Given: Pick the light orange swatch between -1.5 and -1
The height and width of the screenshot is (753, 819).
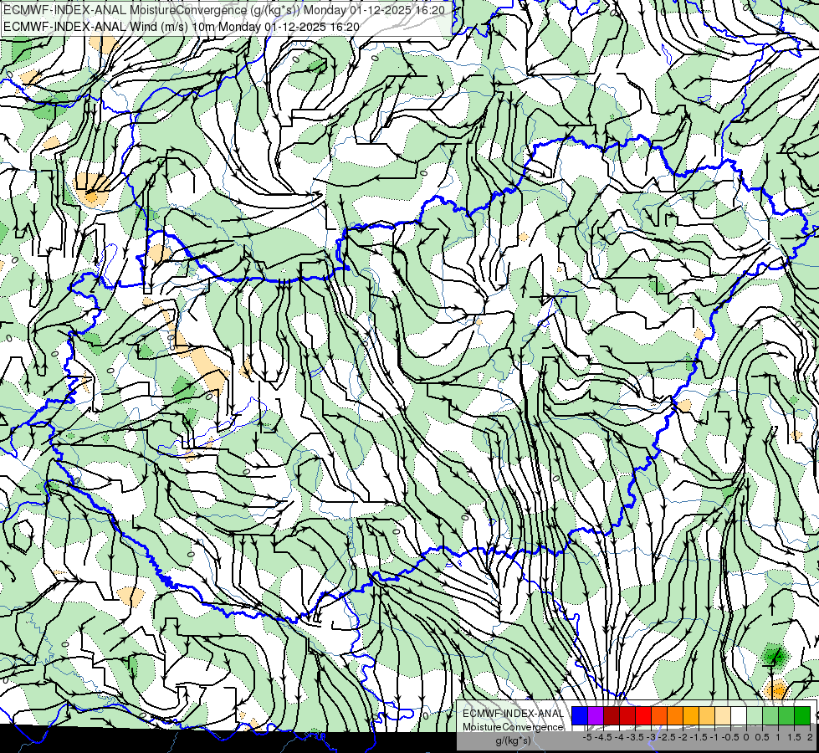Looking at the screenshot, I should (707, 716).
